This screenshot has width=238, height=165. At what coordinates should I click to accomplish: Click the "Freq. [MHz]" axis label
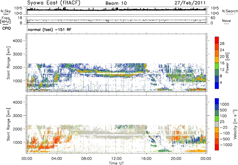click(x=6, y=20)
